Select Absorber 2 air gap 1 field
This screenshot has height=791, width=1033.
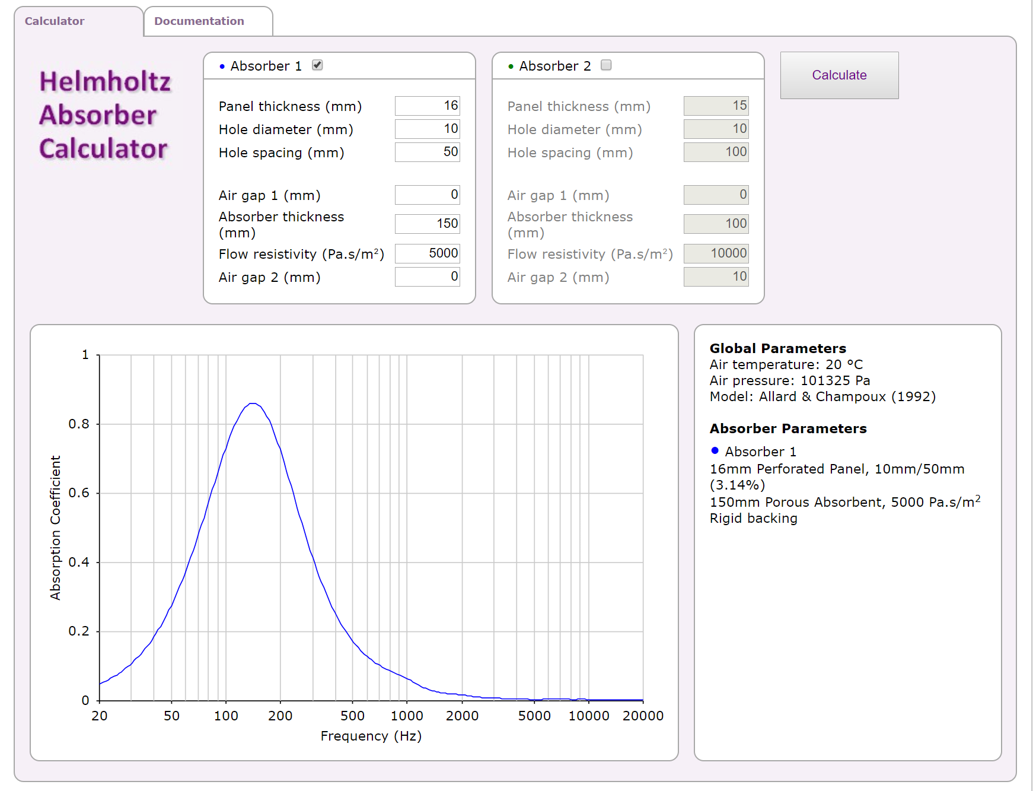click(x=716, y=195)
